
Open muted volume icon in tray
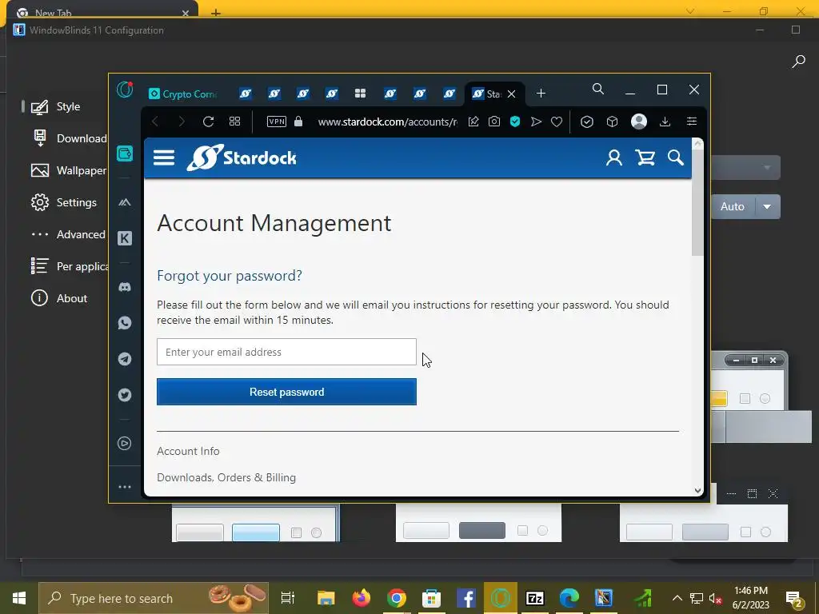(x=715, y=598)
